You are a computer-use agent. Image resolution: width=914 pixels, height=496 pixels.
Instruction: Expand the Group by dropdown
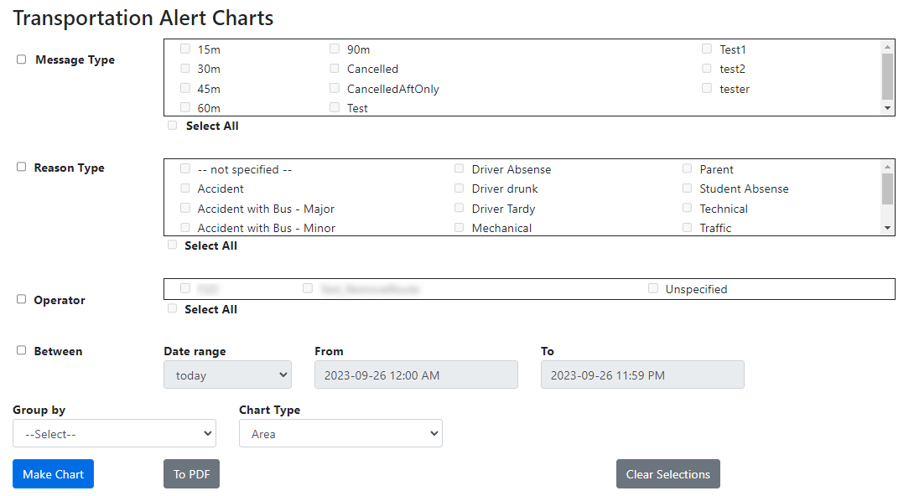point(114,434)
